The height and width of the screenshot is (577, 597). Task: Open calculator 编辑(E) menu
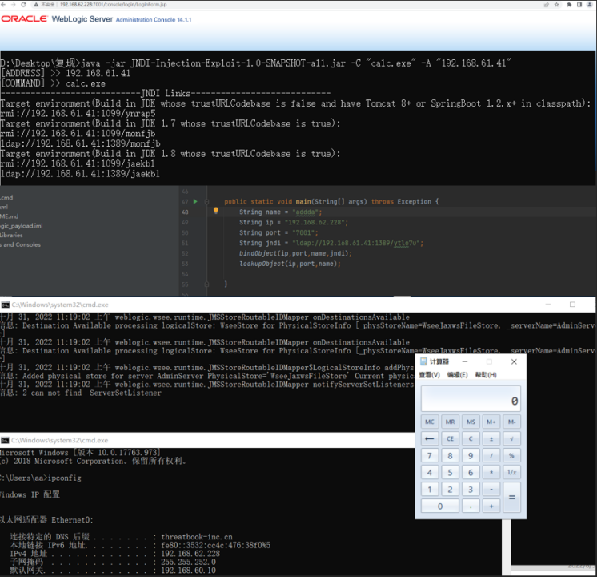tap(457, 375)
